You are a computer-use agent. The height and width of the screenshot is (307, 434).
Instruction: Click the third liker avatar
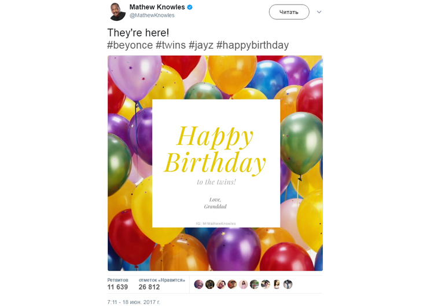pos(221,284)
